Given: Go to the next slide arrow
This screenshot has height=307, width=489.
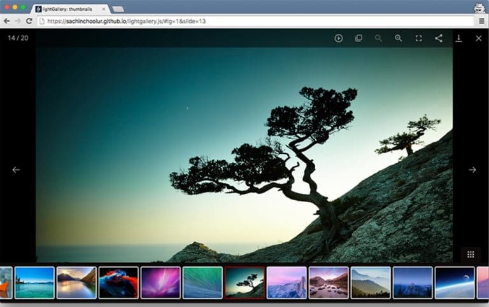Looking at the screenshot, I should click(472, 170).
